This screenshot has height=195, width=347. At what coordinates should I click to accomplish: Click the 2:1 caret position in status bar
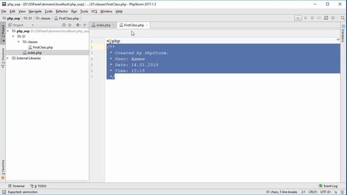pyautogui.click(x=303, y=192)
